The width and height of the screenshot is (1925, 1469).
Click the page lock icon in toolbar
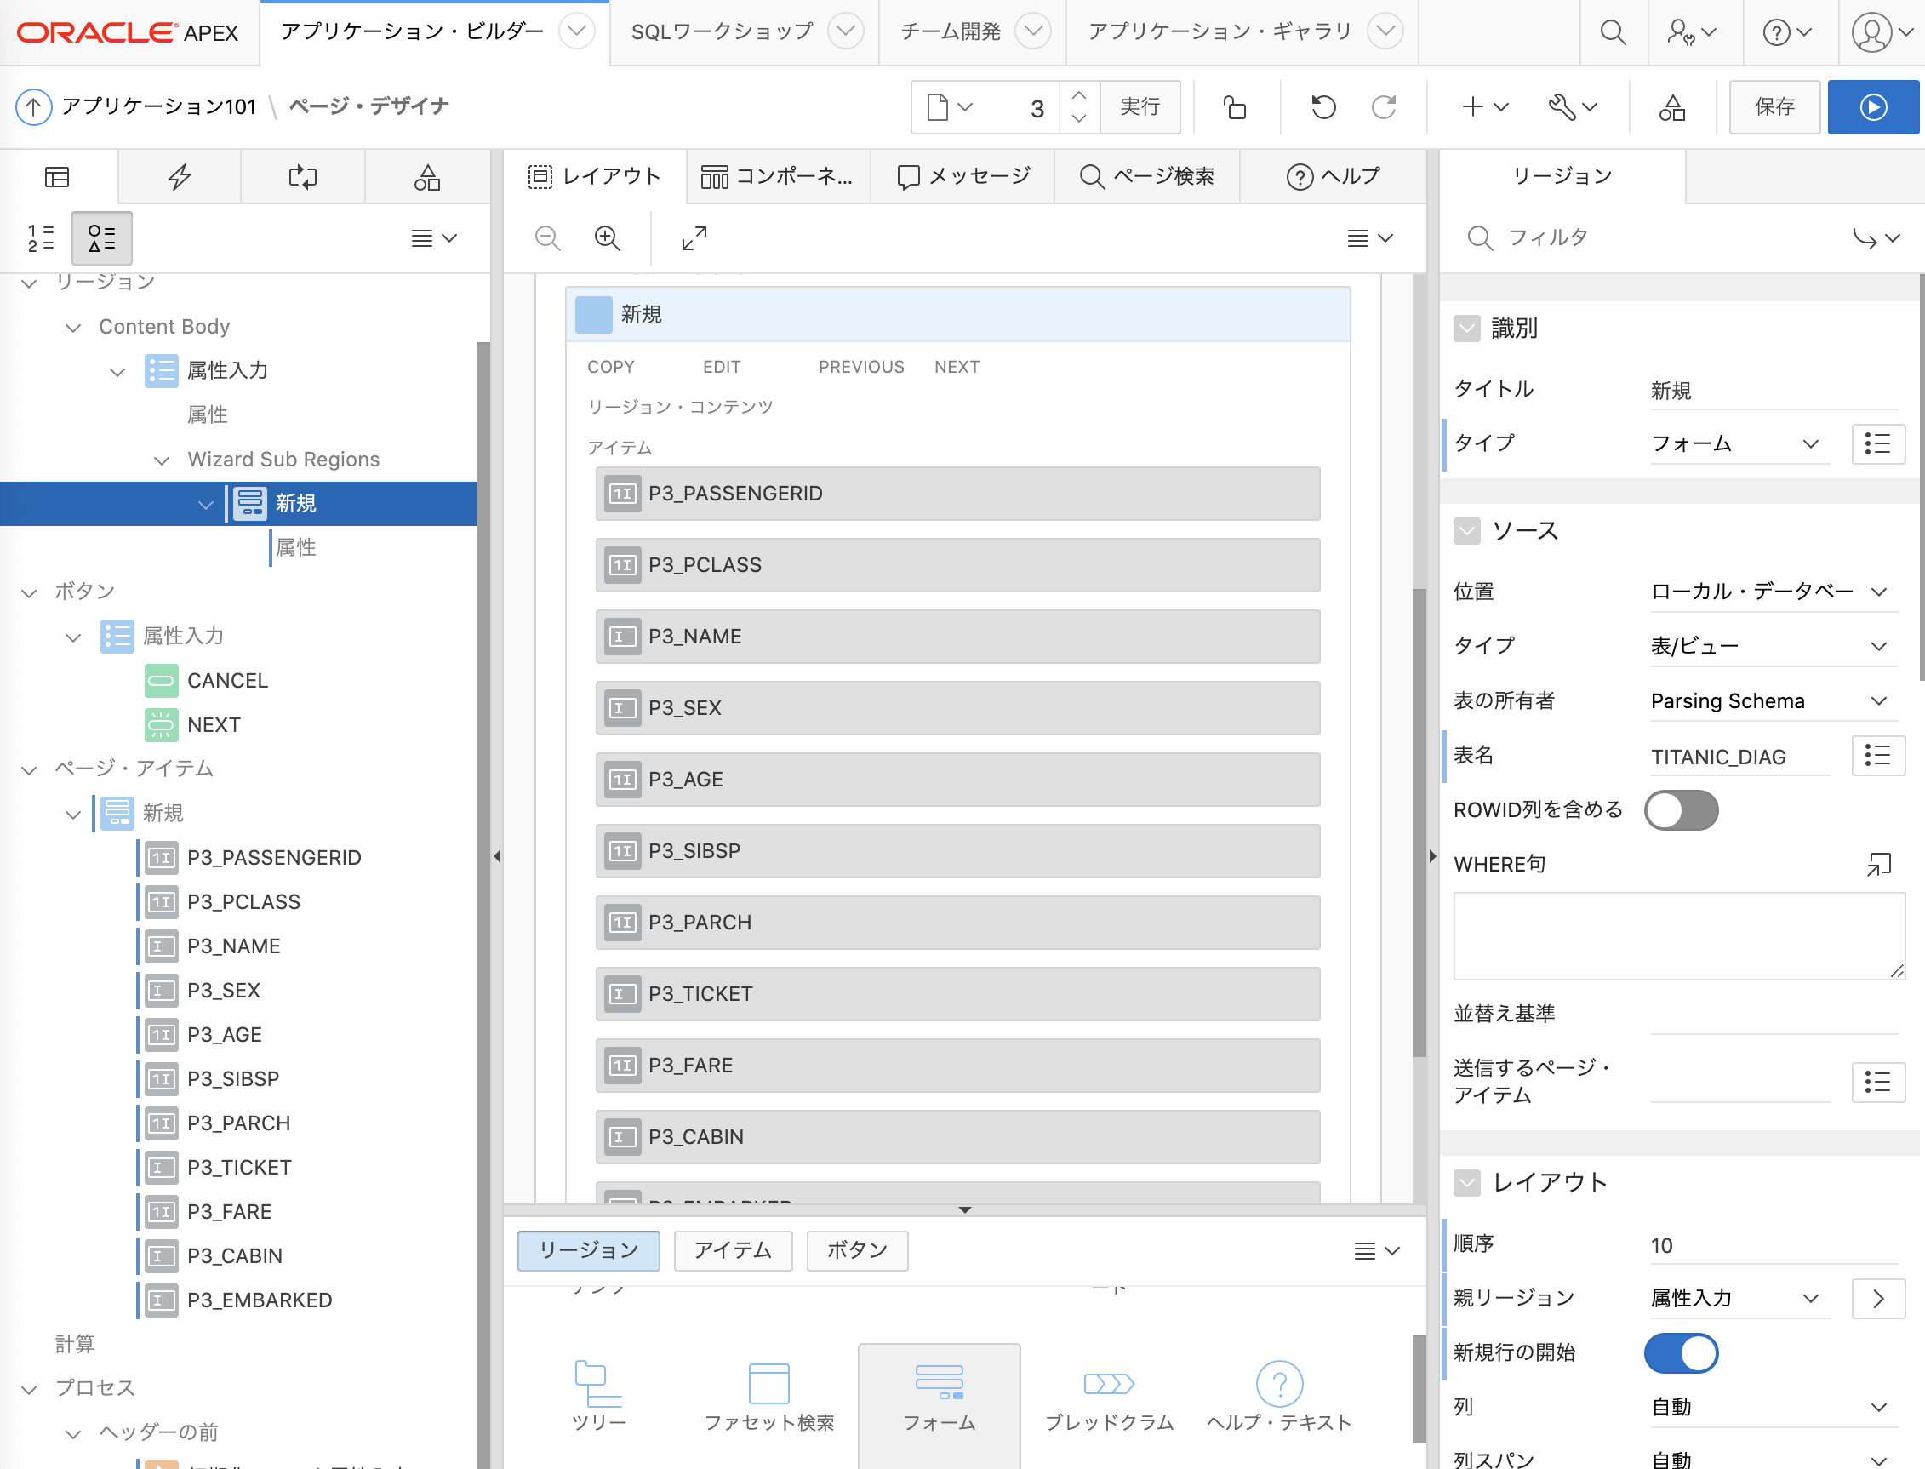click(x=1234, y=106)
